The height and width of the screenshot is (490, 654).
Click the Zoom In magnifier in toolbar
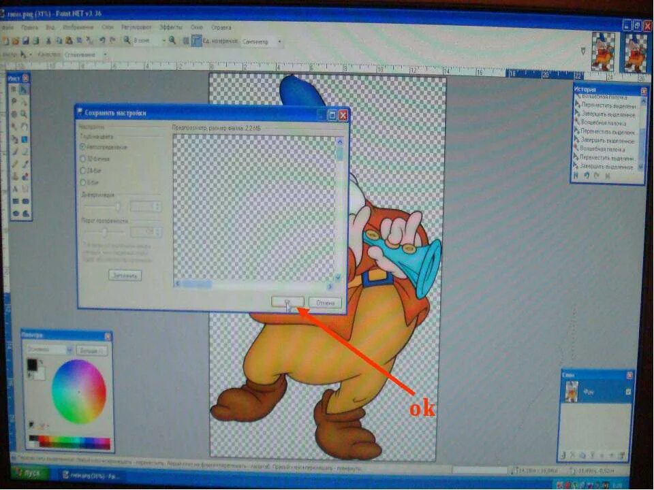pos(172,40)
